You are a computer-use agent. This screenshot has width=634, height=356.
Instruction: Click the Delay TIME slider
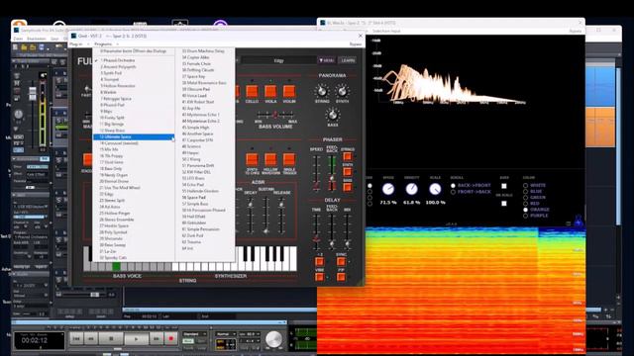point(316,231)
